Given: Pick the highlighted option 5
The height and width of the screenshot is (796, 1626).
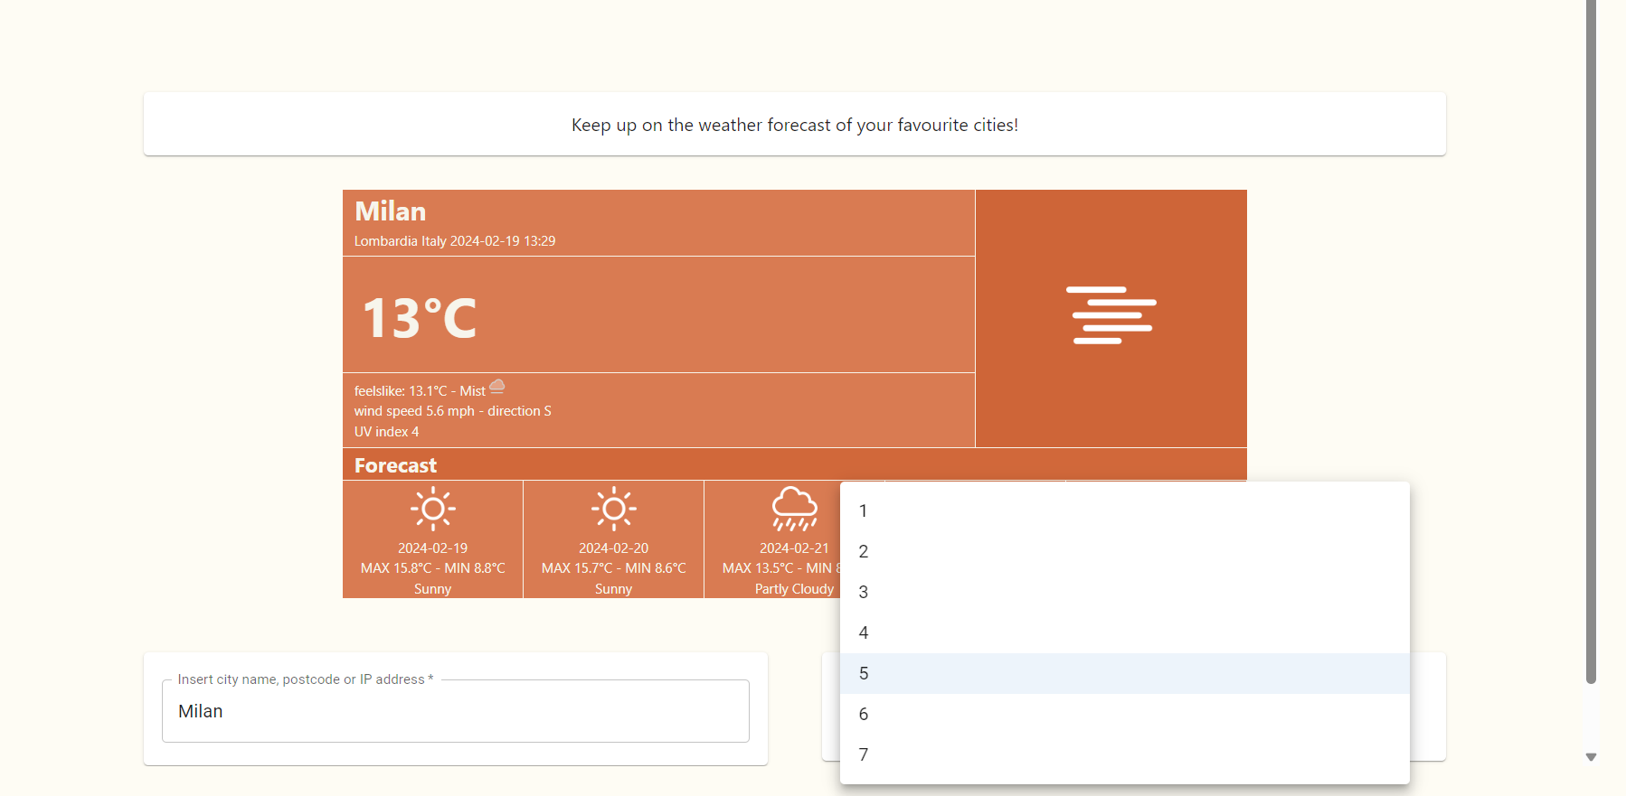Looking at the screenshot, I should tap(1125, 673).
